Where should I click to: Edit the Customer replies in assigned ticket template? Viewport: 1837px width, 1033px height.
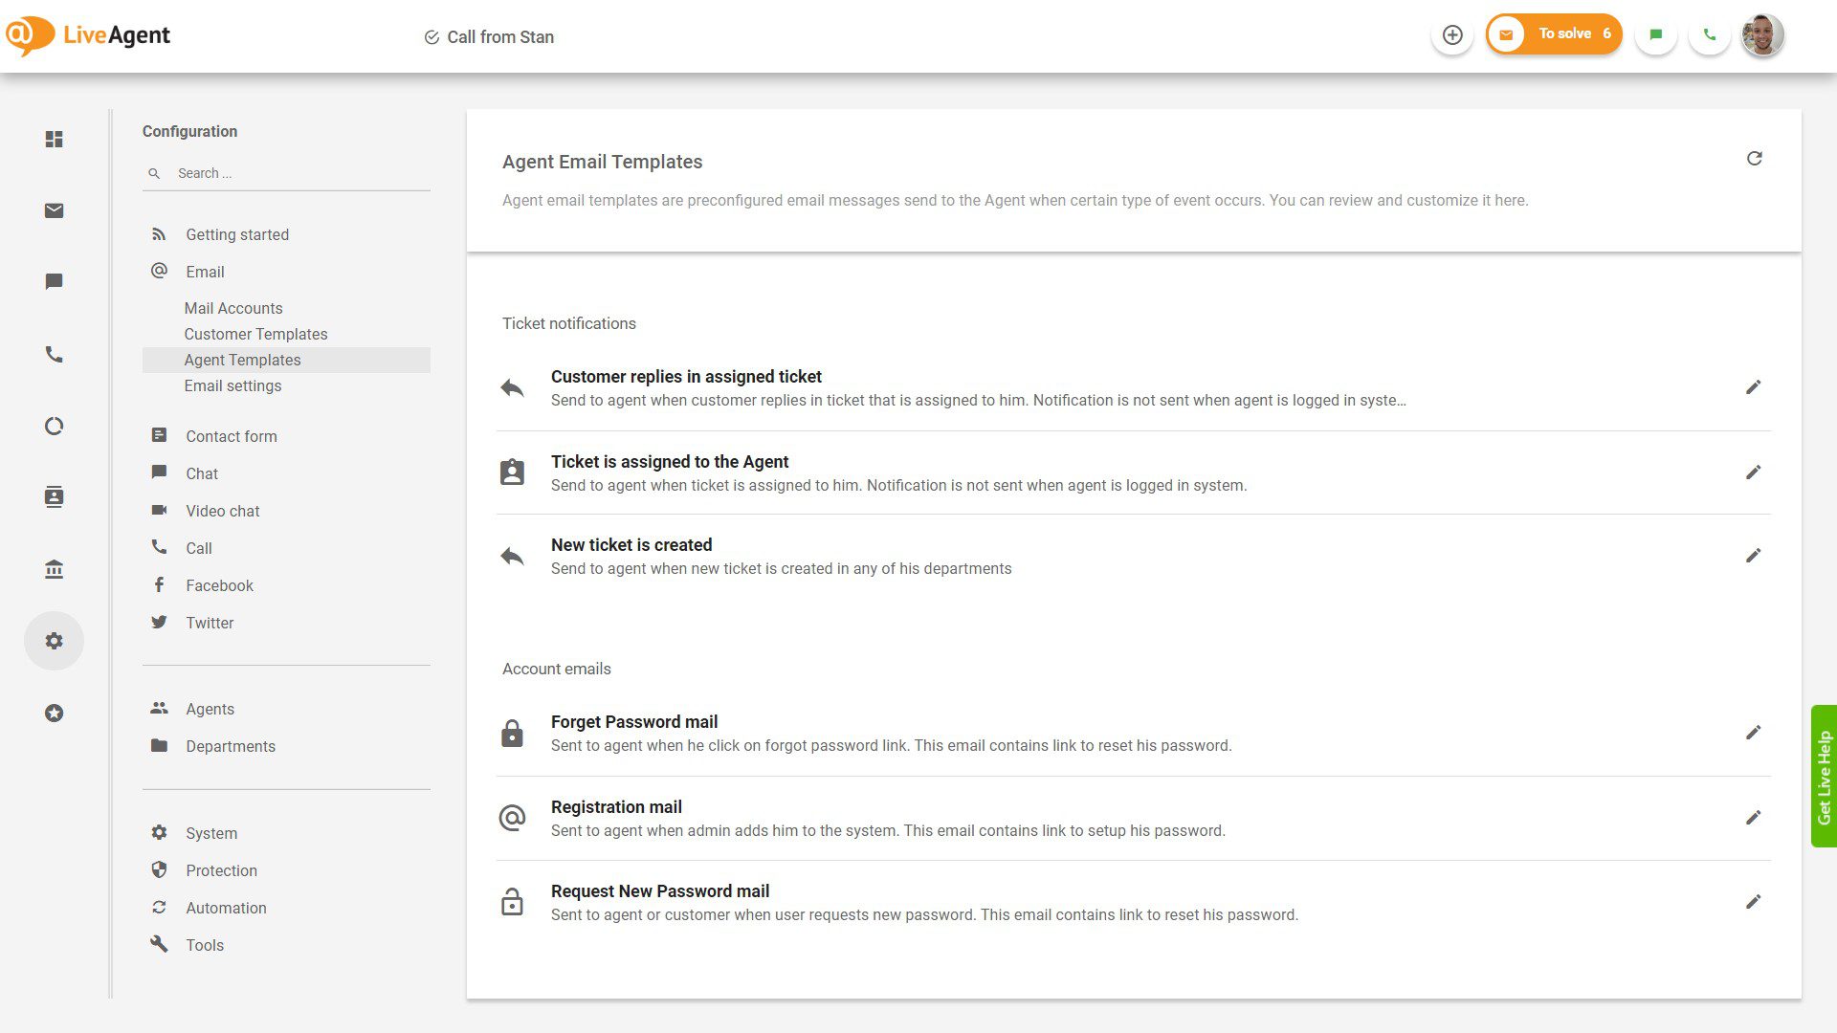pyautogui.click(x=1754, y=386)
